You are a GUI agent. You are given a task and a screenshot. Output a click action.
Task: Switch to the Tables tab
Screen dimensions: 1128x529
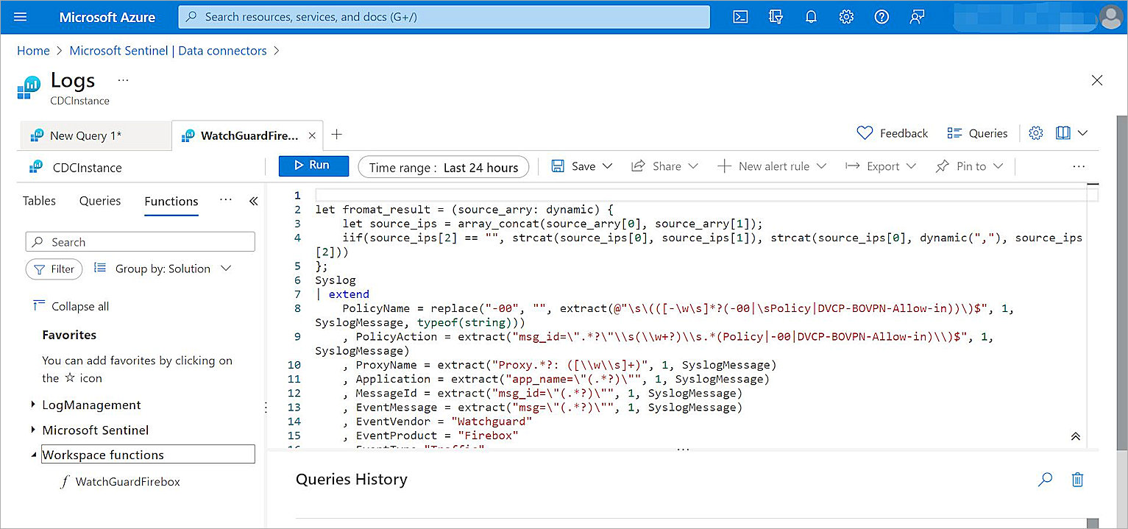click(39, 201)
